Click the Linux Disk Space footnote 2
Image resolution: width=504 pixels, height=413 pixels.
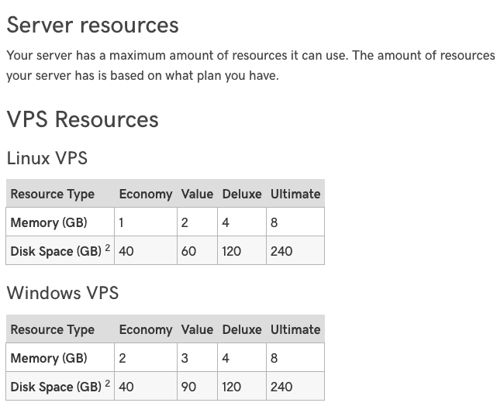pyautogui.click(x=108, y=248)
